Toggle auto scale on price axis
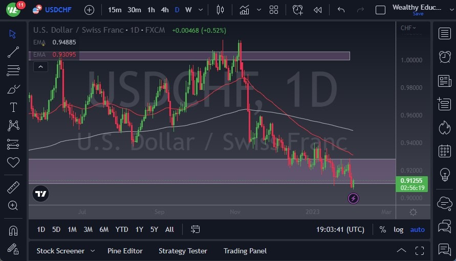 tap(418, 229)
